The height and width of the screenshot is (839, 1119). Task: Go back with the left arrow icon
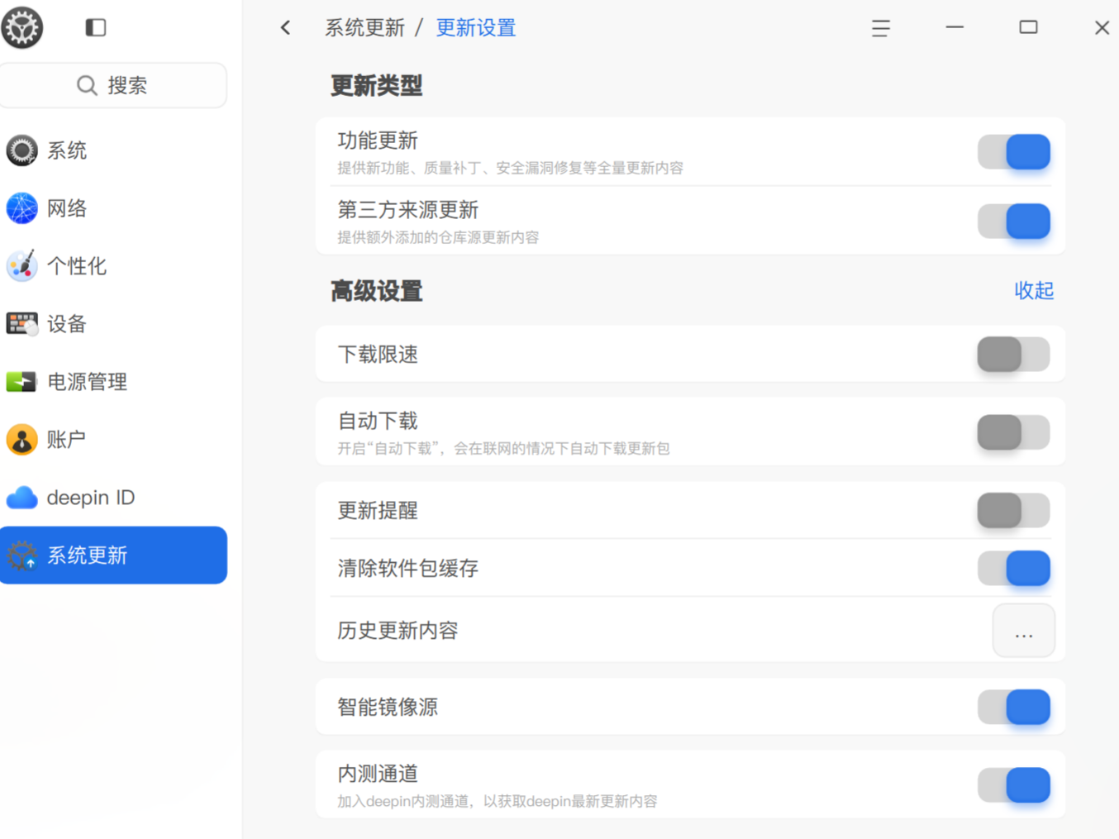(x=285, y=27)
